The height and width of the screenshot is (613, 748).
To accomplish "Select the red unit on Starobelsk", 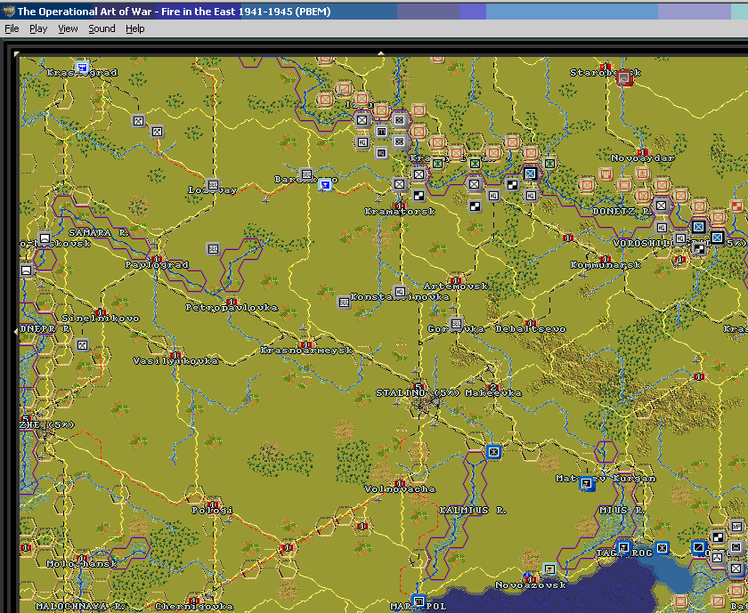I will click(624, 77).
